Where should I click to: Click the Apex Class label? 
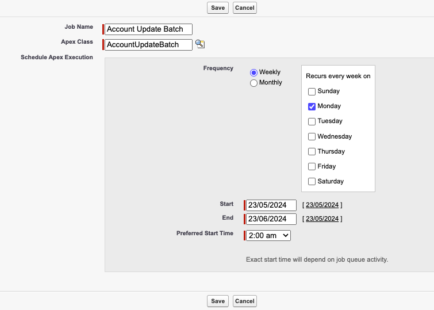77,42
